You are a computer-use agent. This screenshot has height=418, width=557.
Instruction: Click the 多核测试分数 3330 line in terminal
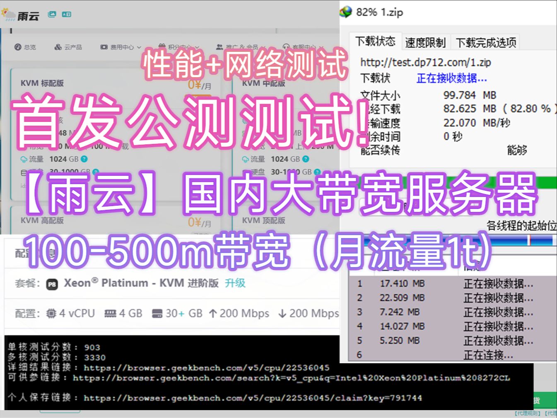click(57, 357)
